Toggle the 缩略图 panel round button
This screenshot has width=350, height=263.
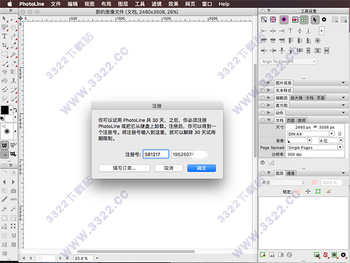[262, 98]
